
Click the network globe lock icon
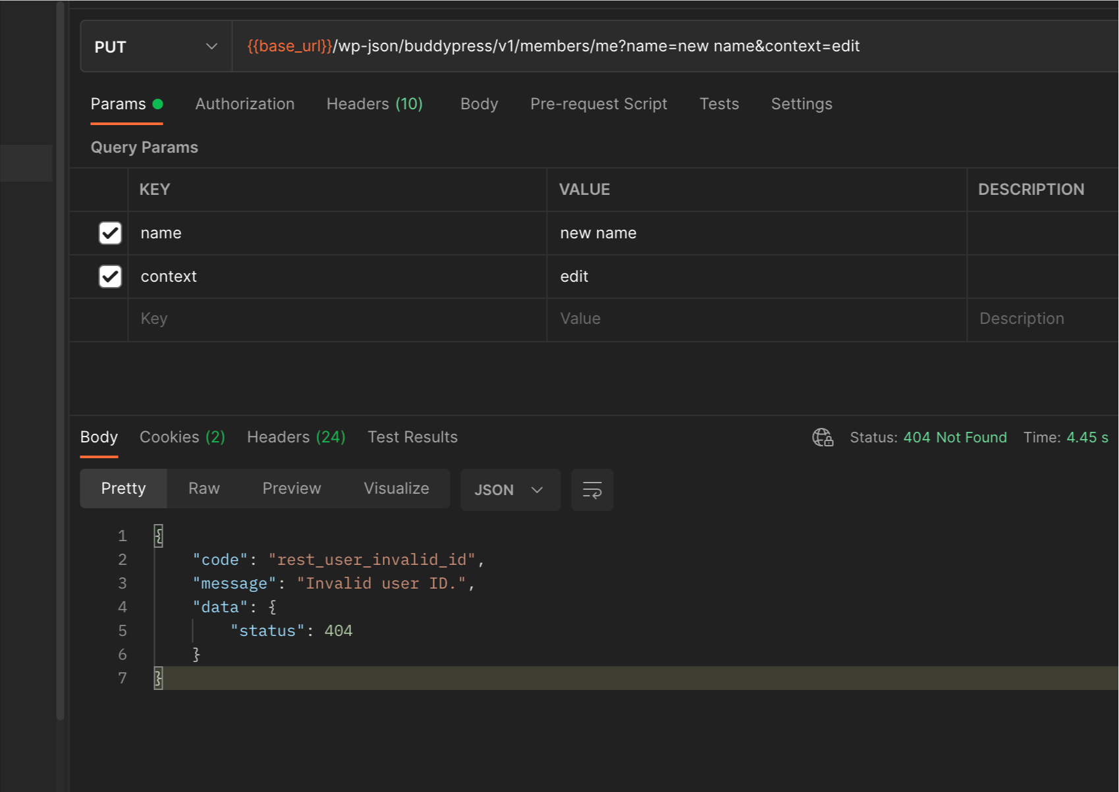(823, 437)
